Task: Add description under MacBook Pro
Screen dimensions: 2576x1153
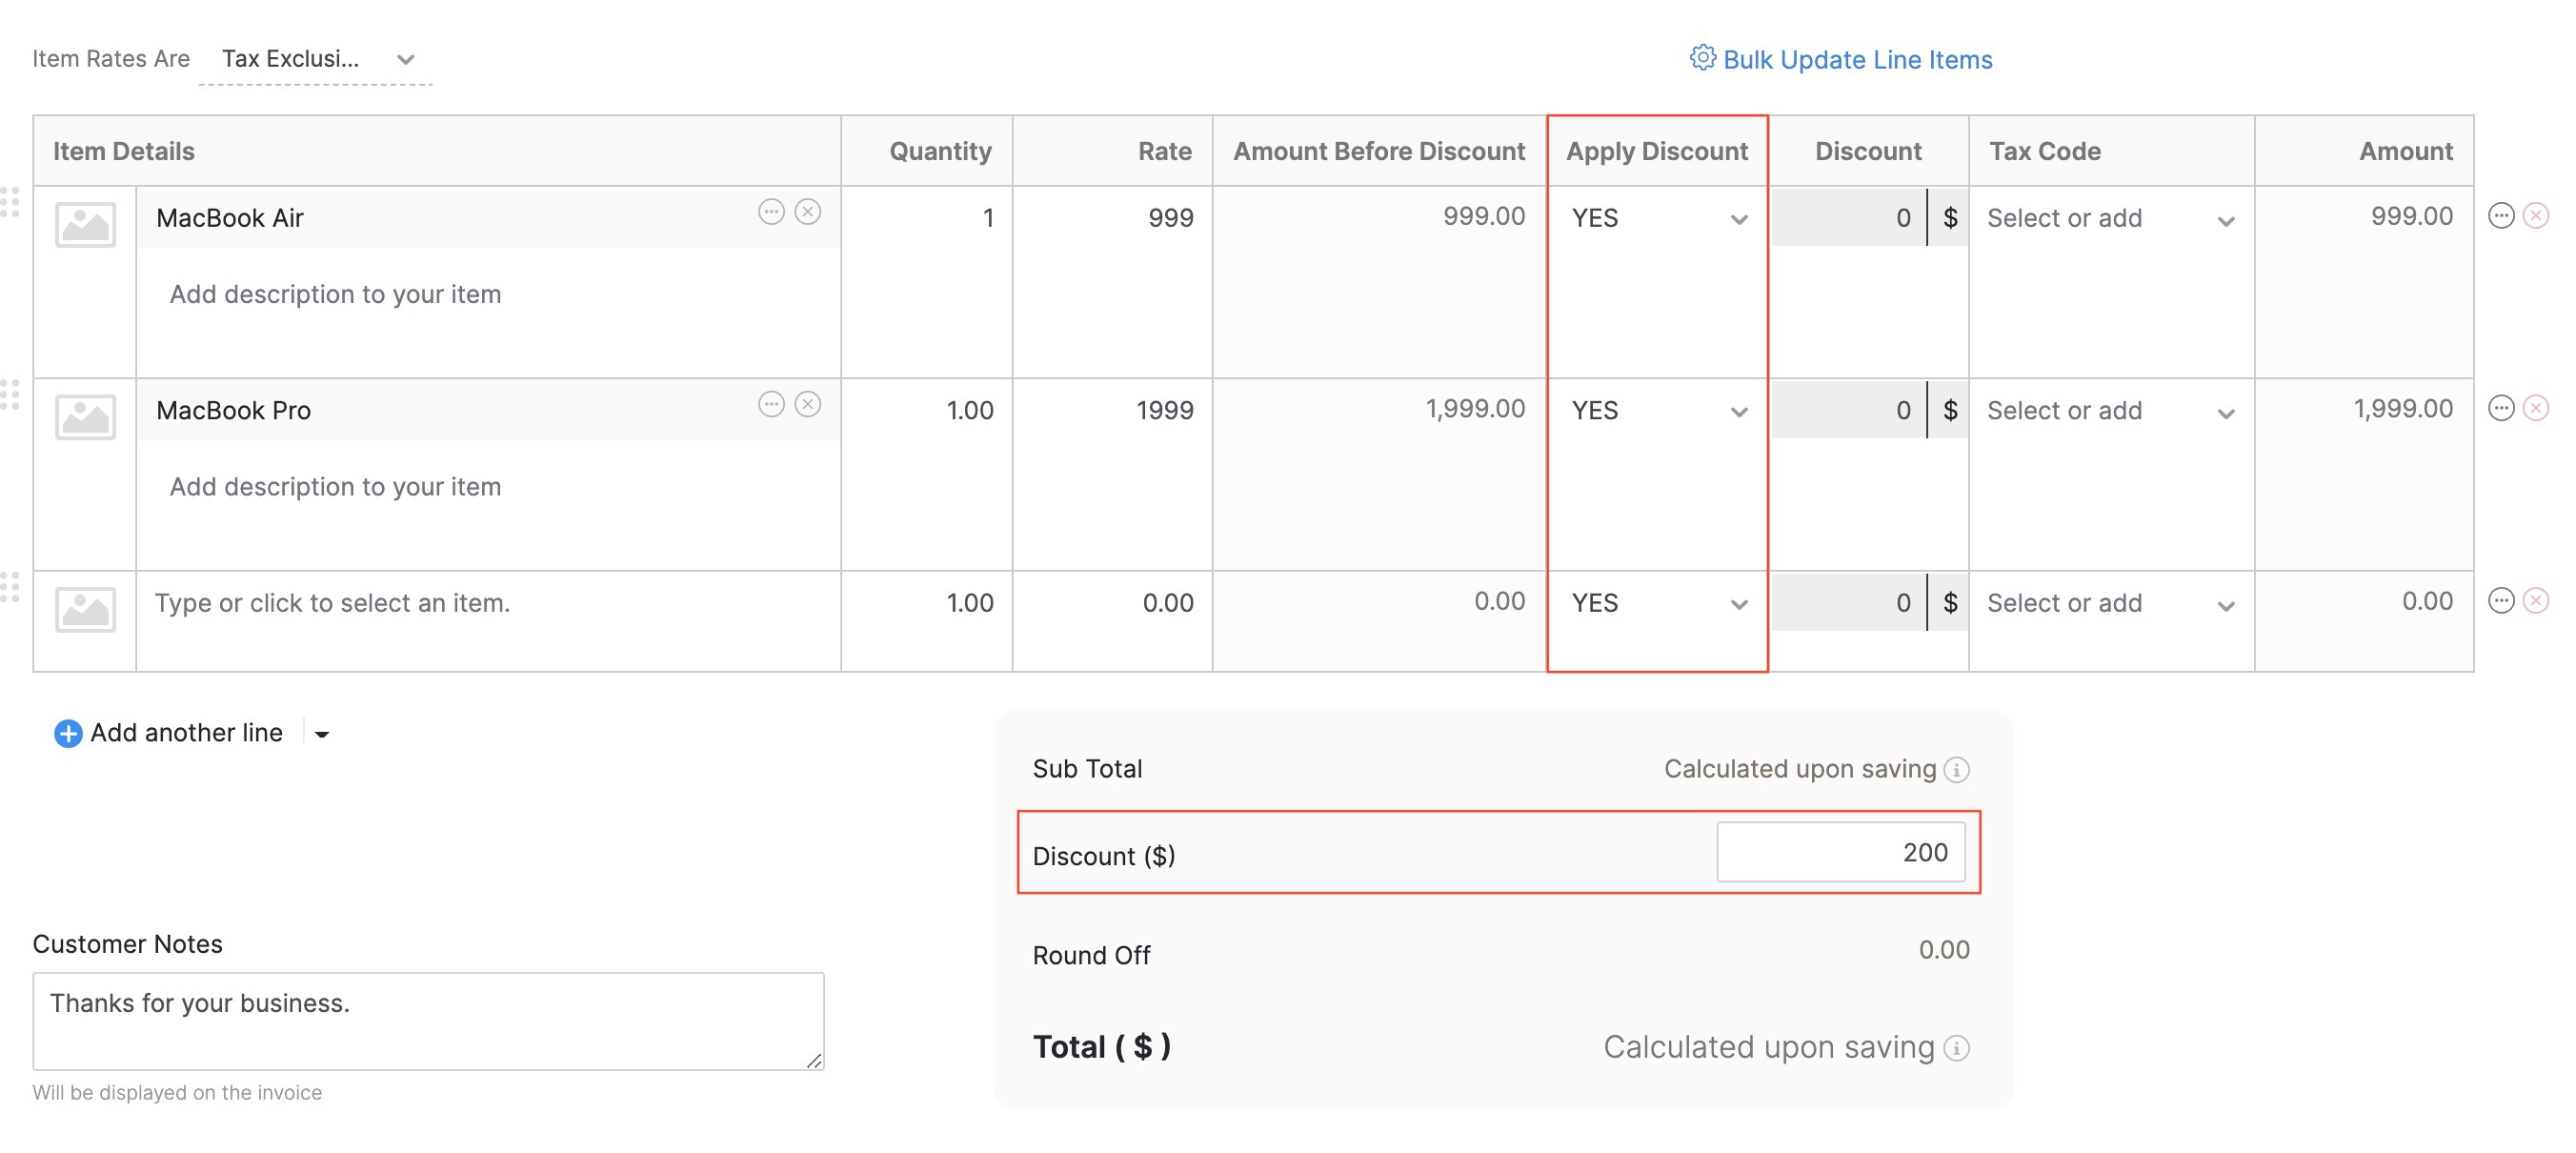Action: coord(335,487)
